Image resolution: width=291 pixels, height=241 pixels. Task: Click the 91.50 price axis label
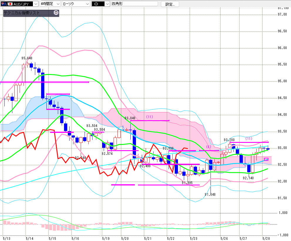coord(282,198)
